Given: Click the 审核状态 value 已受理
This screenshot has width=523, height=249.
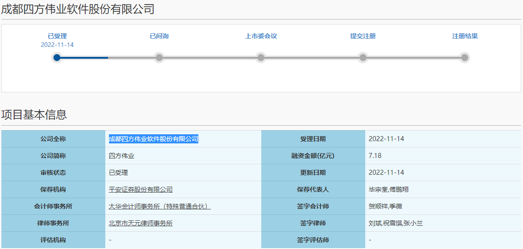Looking at the screenshot, I should 119,173.
